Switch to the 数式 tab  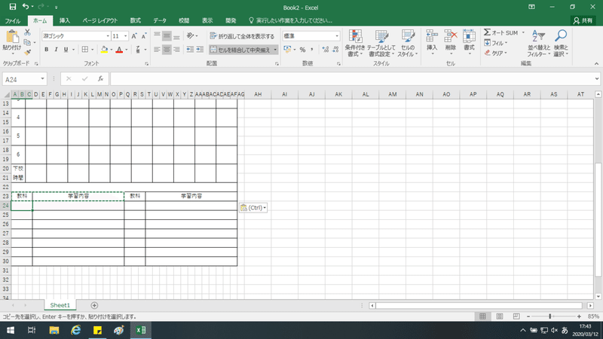pos(136,21)
